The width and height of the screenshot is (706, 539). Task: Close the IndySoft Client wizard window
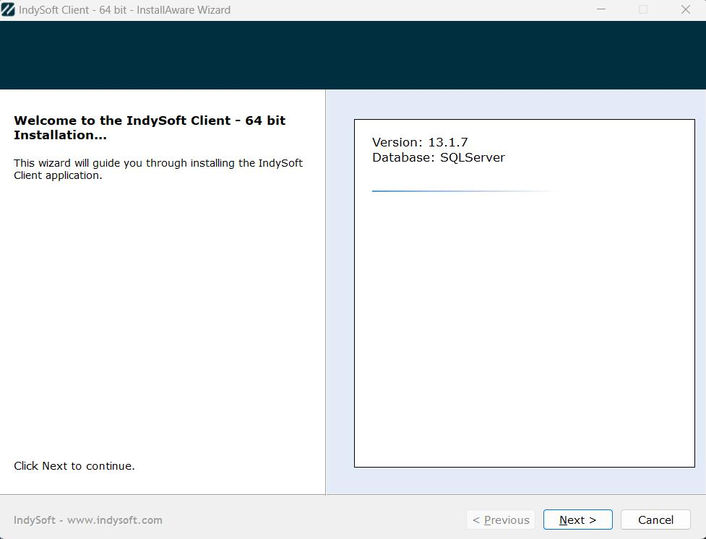coord(685,10)
